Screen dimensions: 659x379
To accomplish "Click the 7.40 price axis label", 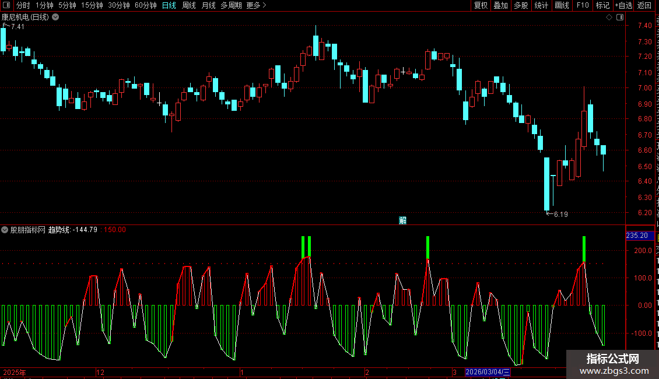I will (644, 26).
